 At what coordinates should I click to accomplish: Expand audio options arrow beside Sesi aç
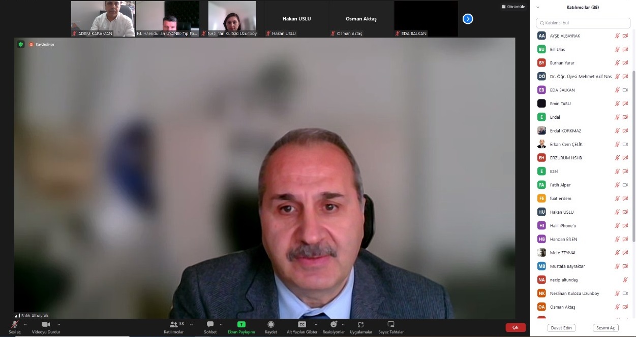25,324
